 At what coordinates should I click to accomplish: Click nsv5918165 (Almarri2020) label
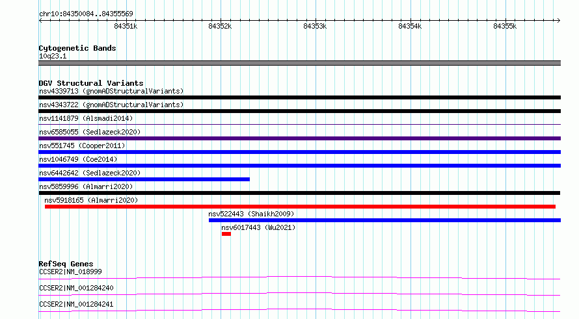(91, 200)
